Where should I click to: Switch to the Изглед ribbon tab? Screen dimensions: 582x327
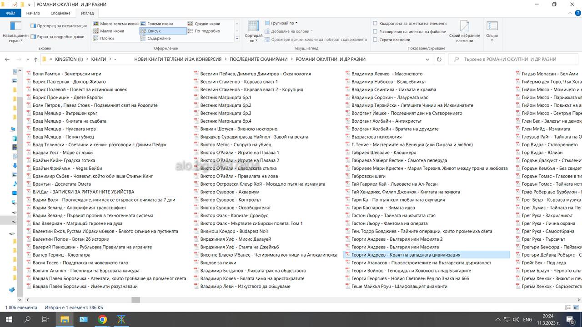click(x=87, y=13)
